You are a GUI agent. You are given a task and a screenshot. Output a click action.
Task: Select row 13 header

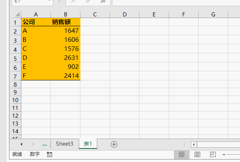[15, 123]
